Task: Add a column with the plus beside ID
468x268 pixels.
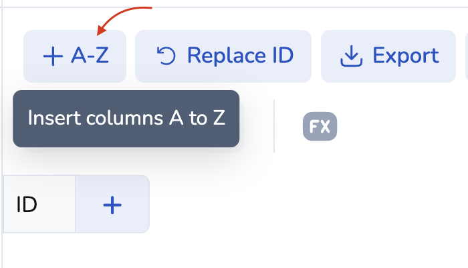Action: click(112, 205)
